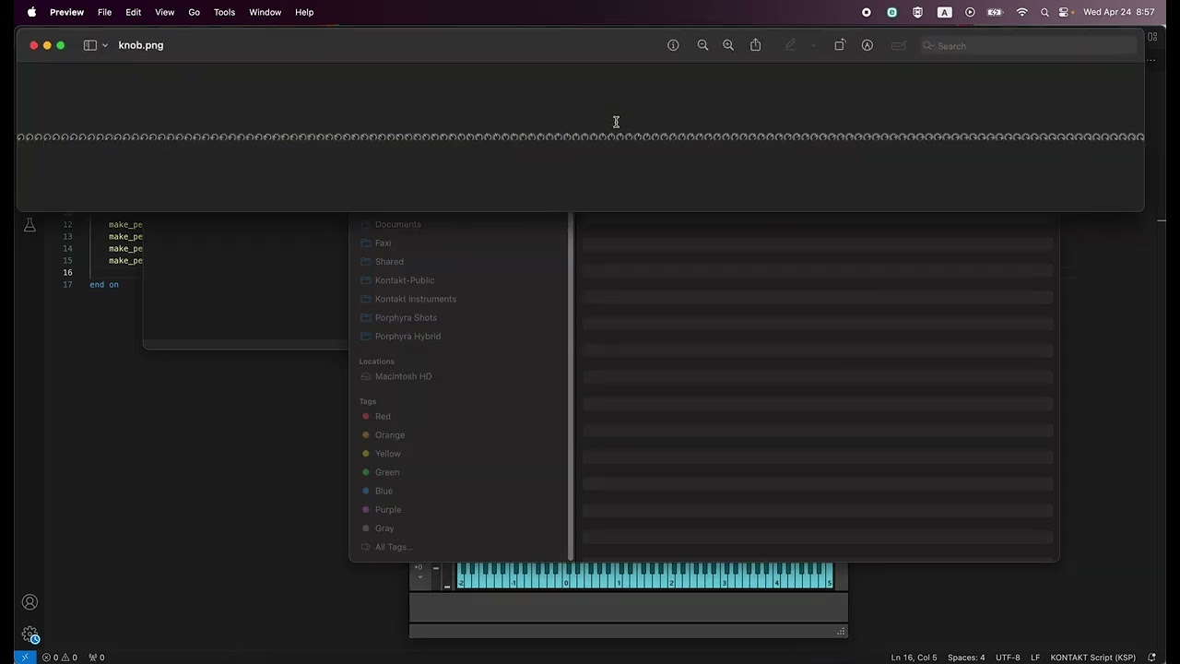Open the Tools menu
Screen dimensions: 1180x664
tap(224, 12)
